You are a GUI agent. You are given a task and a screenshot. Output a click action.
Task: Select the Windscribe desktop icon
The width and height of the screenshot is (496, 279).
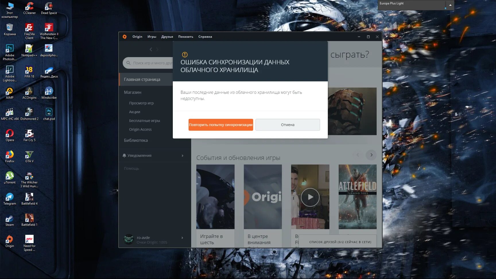tap(49, 93)
